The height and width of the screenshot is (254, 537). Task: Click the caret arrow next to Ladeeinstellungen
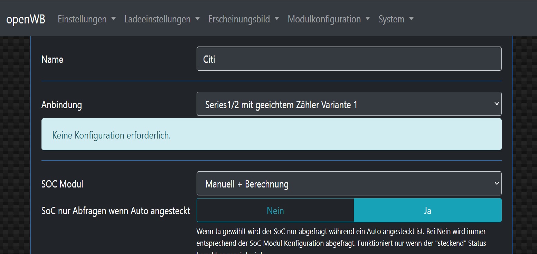click(197, 19)
